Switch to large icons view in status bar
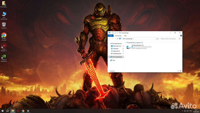This screenshot has width=200, height=113. 181,71
